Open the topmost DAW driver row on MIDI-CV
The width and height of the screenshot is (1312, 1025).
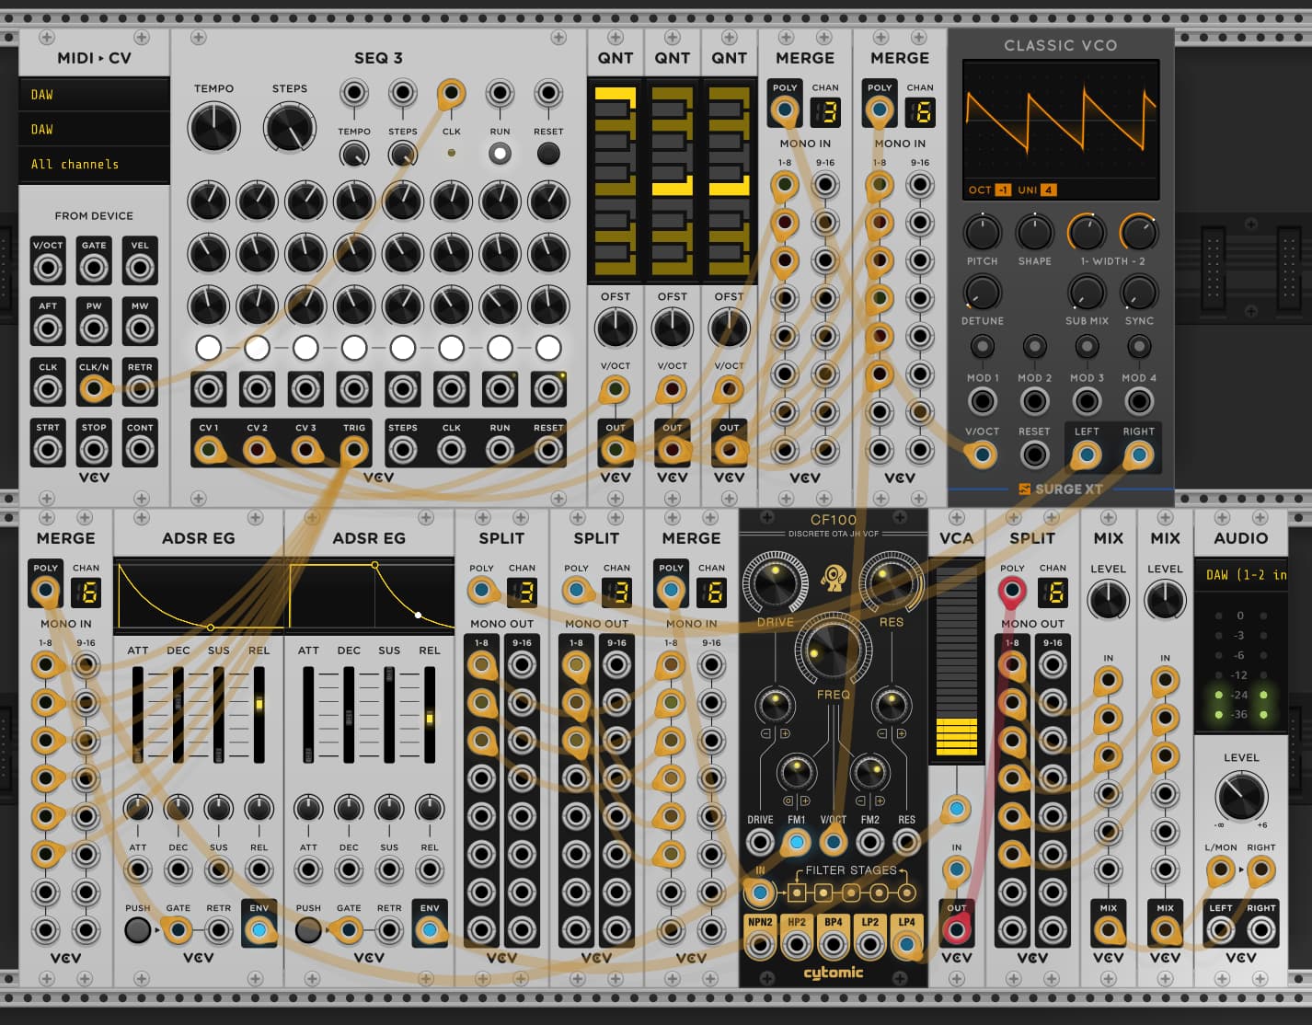[94, 95]
